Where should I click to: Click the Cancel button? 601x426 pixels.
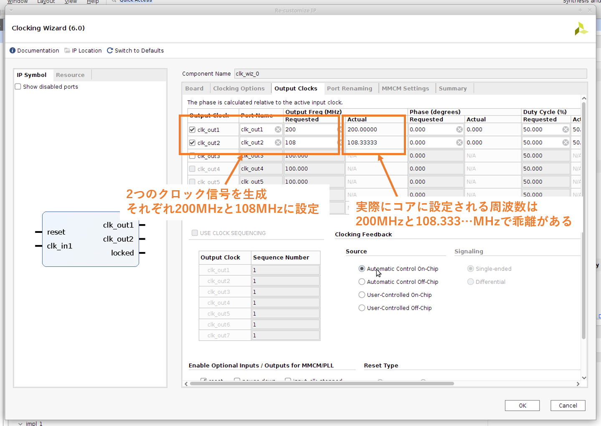pyautogui.click(x=568, y=406)
